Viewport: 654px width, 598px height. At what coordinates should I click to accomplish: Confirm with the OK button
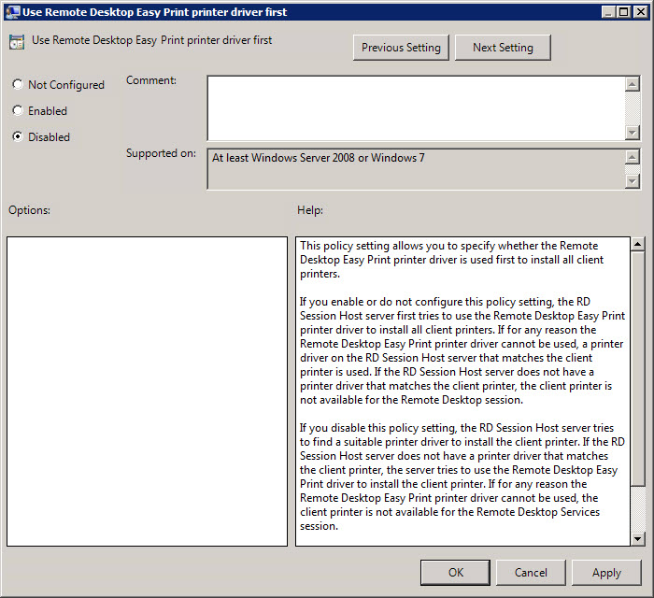(x=456, y=573)
